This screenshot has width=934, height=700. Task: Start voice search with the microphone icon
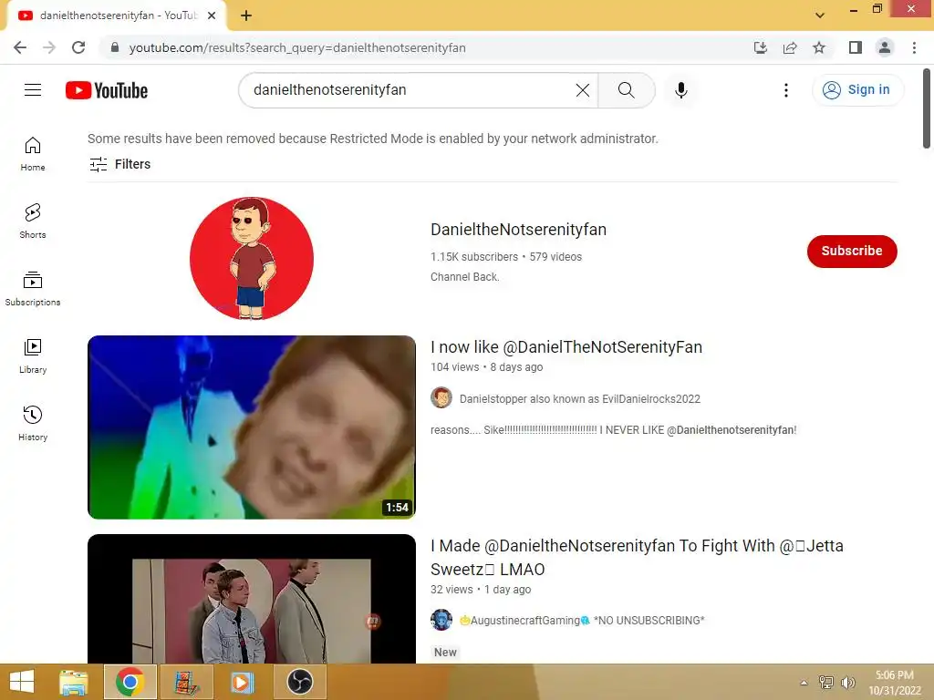click(680, 90)
